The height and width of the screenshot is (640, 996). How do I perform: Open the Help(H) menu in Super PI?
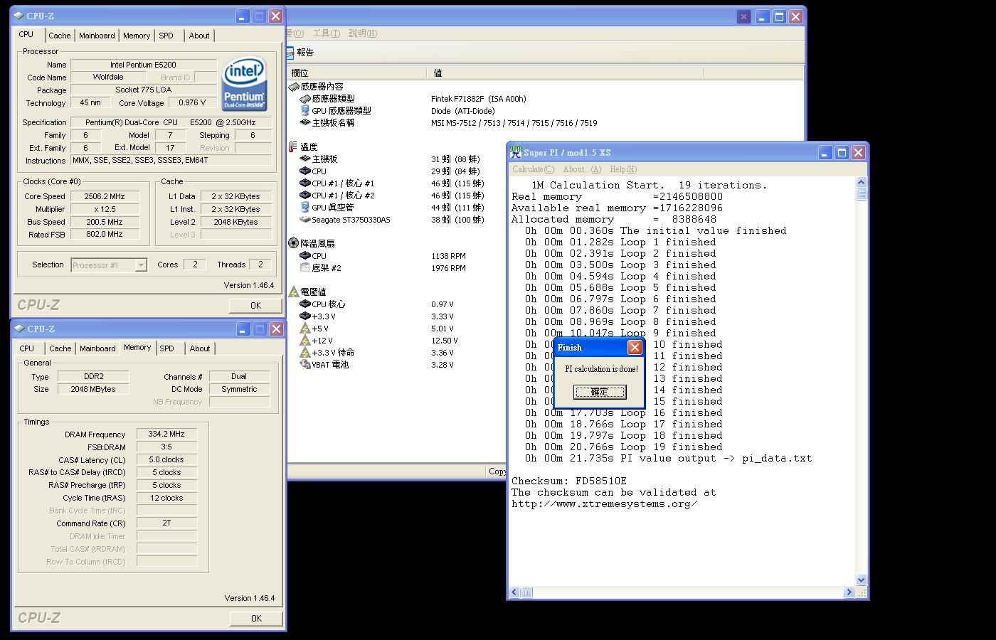[623, 169]
